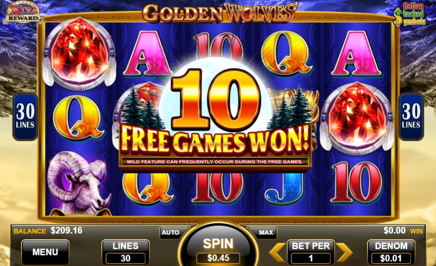Click the Action Stacked Symbols logo

(x=410, y=14)
